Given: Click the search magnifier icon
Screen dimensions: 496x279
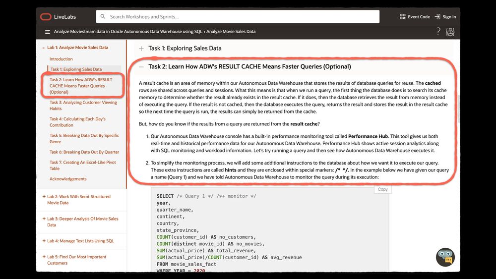Looking at the screenshot, I should coord(103,16).
